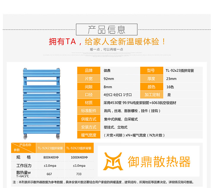The width and height of the screenshot is (213, 188).
Task: Click the 材质 label cell
Action: click(x=89, y=103)
